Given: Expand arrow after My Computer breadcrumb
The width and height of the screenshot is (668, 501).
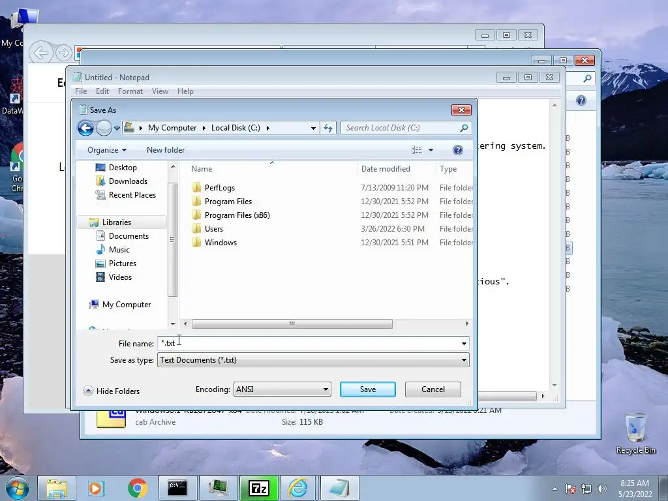Looking at the screenshot, I should coord(204,128).
